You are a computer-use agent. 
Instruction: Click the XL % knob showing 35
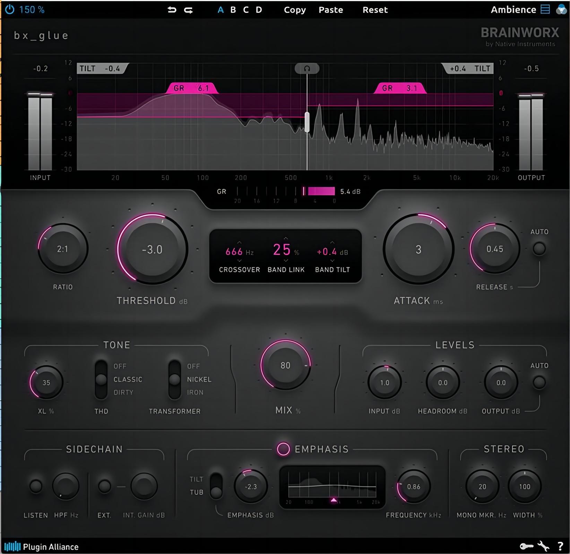pyautogui.click(x=46, y=382)
